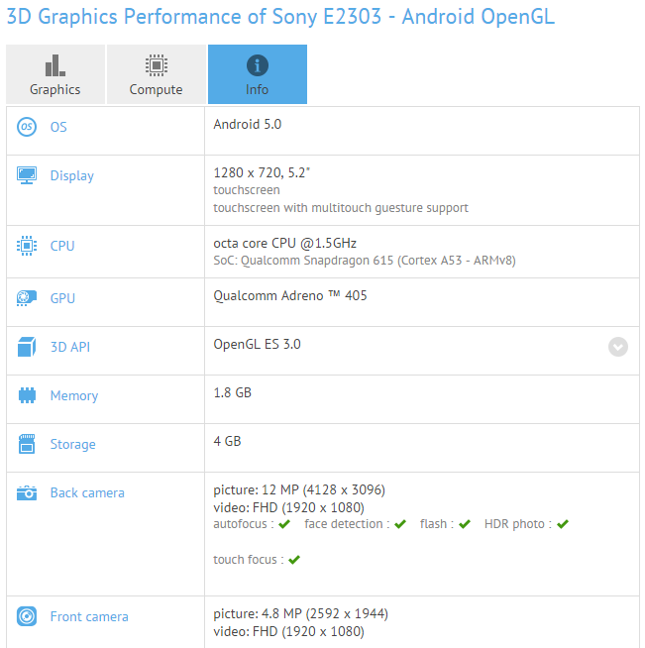This screenshot has height=648, width=645.
Task: Click the autofocus green checkmark
Action: click(x=284, y=524)
